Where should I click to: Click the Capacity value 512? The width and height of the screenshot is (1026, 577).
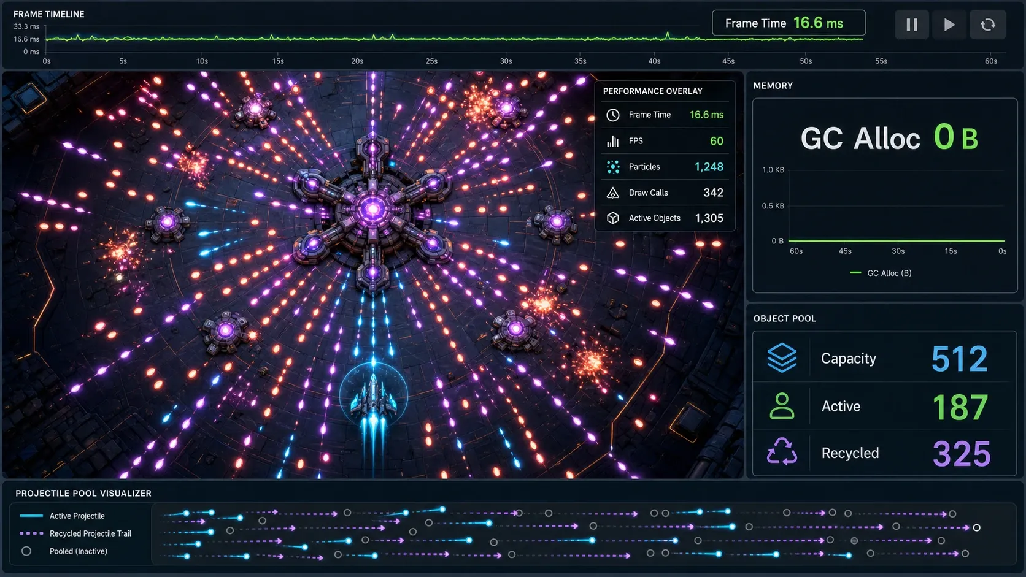pos(960,359)
